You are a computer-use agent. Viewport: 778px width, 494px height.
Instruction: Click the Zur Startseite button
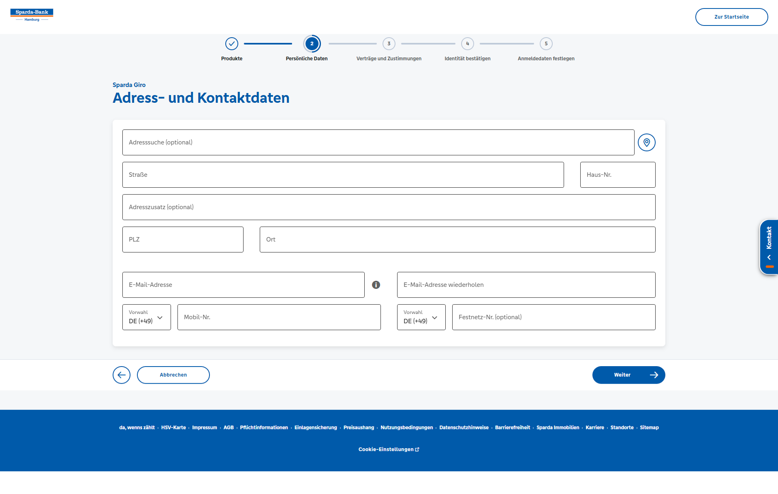coord(731,17)
